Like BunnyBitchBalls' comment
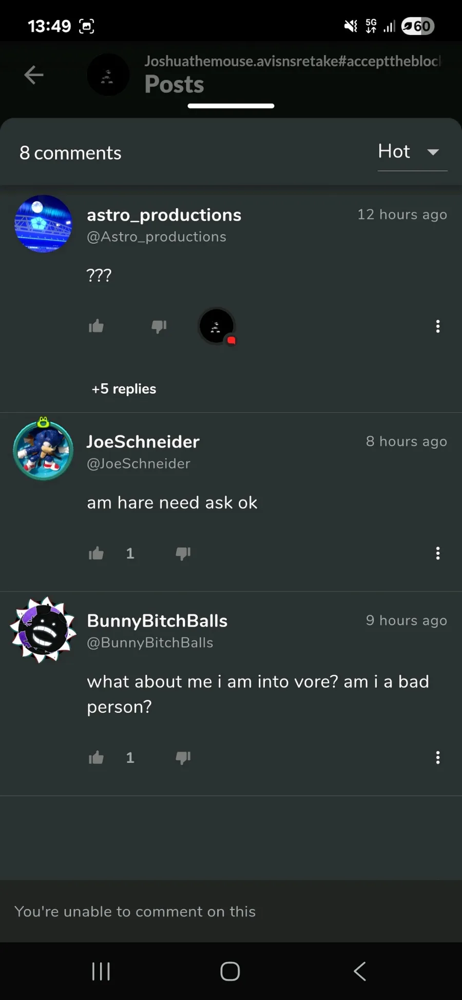This screenshot has width=462, height=1000. [x=96, y=757]
